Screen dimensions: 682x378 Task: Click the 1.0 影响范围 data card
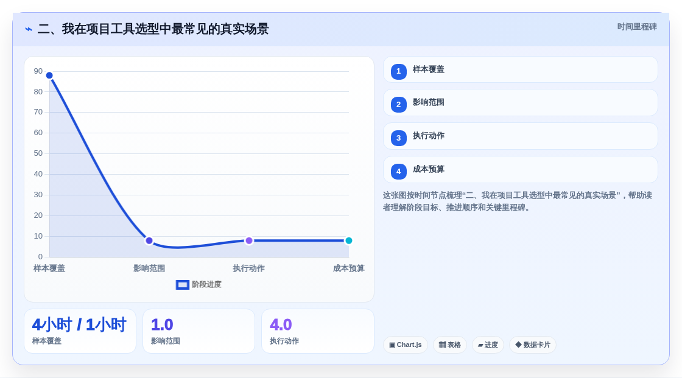(199, 331)
